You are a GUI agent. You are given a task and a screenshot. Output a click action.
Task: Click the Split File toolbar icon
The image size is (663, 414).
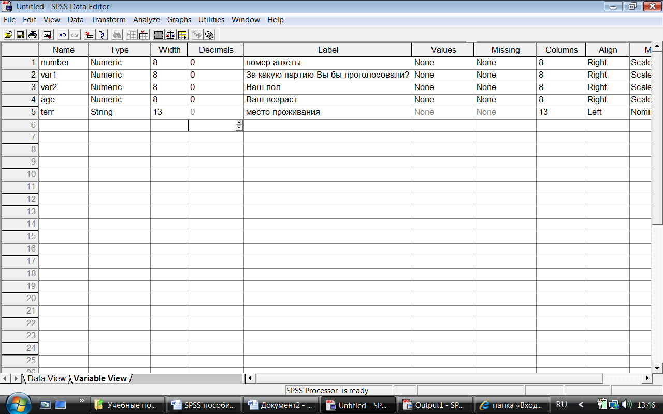click(x=158, y=35)
